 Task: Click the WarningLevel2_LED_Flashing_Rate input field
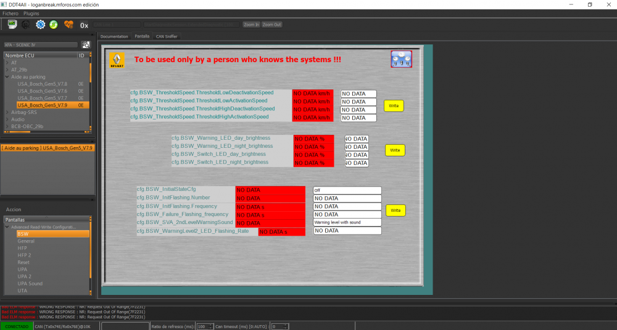(347, 231)
